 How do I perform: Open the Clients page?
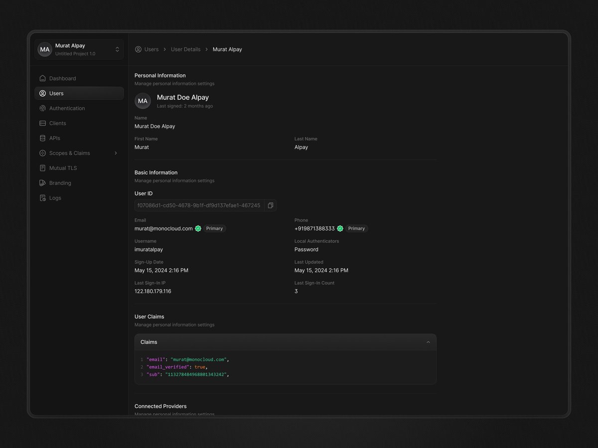pos(79,123)
